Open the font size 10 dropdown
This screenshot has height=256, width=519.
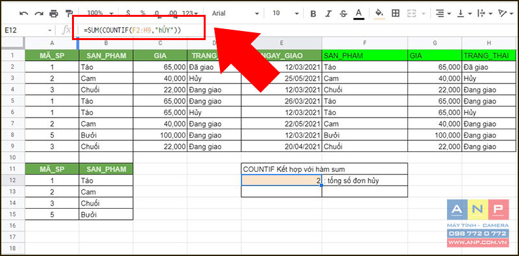[285, 13]
